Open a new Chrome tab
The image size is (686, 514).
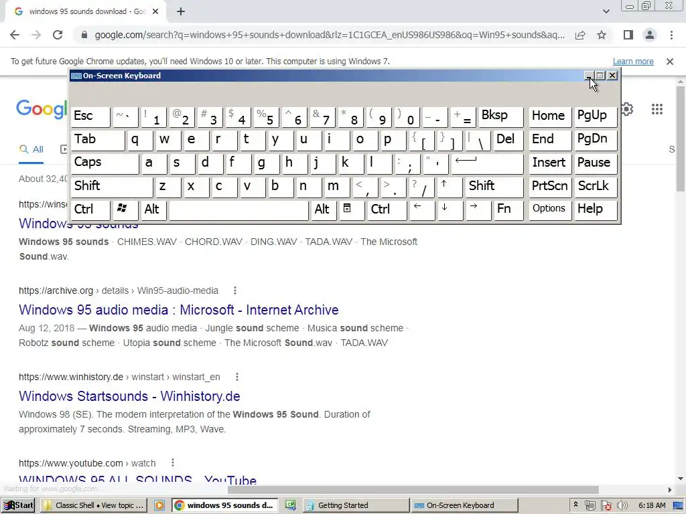pyautogui.click(x=181, y=12)
